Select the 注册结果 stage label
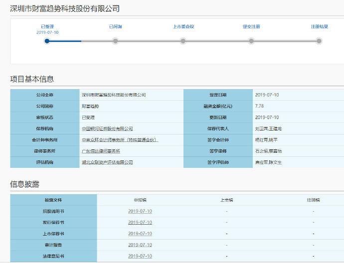Viewport: 344px width, 263px height. pos(319,26)
